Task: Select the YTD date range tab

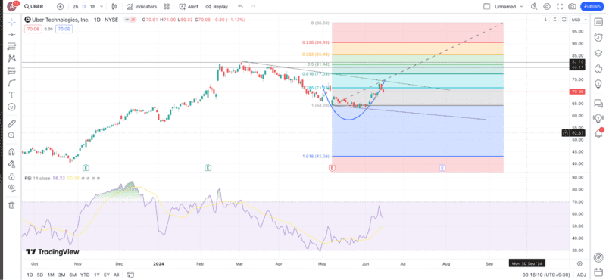Action: point(85,275)
